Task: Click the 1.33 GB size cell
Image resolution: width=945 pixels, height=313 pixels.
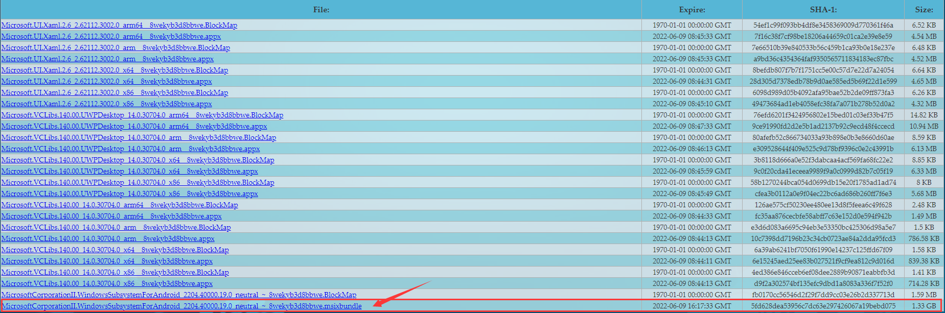Action: point(924,306)
